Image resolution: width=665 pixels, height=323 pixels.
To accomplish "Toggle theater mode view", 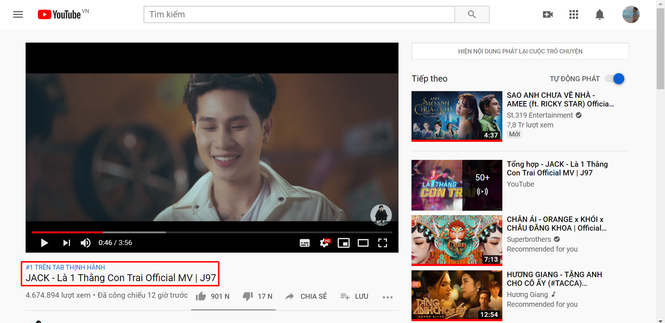I will coord(363,243).
